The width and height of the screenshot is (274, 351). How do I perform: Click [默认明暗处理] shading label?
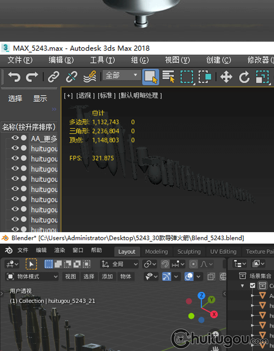[x=140, y=95]
